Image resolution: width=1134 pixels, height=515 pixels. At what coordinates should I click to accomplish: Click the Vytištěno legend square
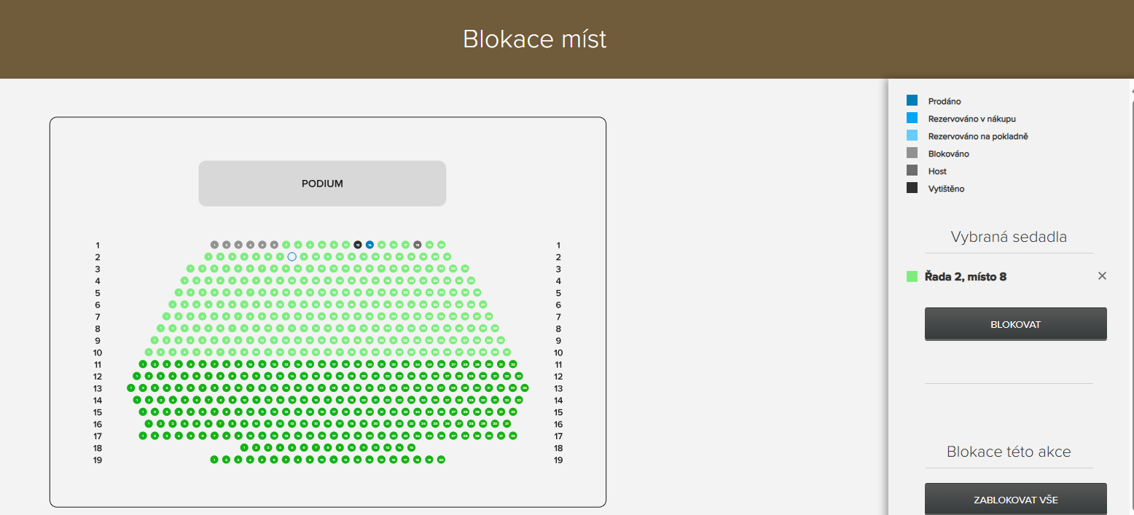pyautogui.click(x=912, y=188)
